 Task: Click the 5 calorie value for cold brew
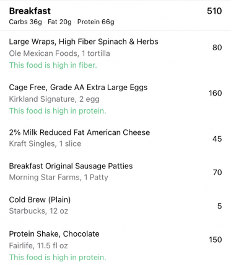220,206
